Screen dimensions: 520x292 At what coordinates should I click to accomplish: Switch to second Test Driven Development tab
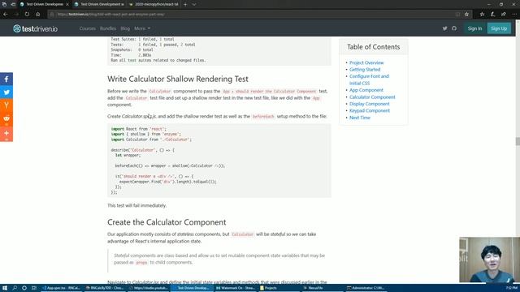99,4
